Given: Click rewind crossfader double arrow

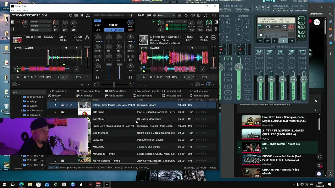Looking at the screenshot, I should tap(82, 85).
